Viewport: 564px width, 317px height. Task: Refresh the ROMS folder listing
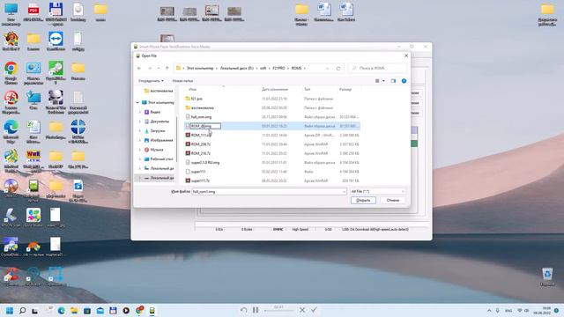click(x=338, y=69)
